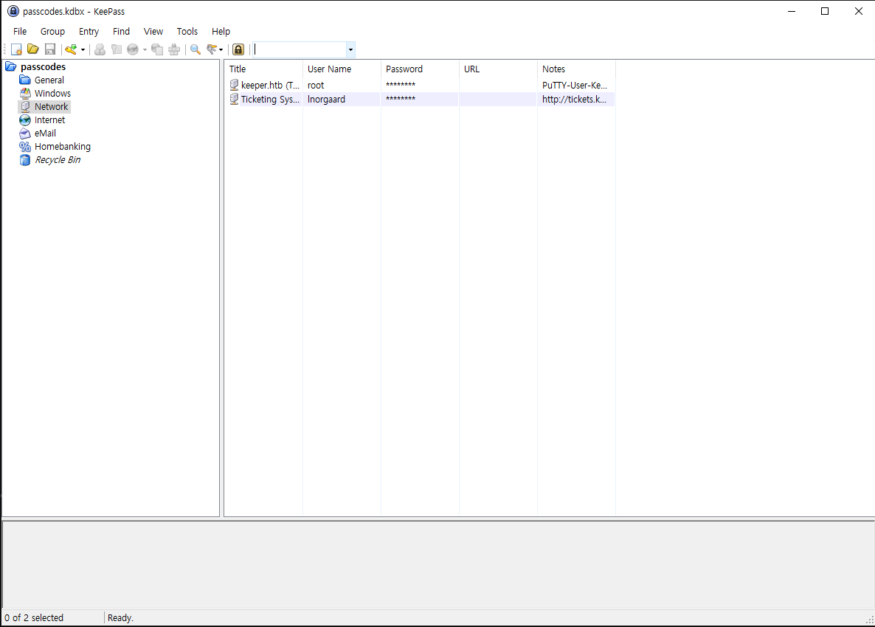Click the Open URL globe icon
This screenshot has height=627, width=875.
tap(133, 49)
